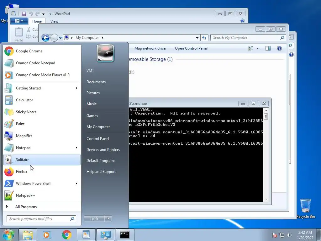
Task: Click Control Panel taskbar icon
Action: (x=105, y=235)
